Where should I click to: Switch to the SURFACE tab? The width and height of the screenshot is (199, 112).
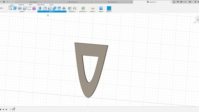coord(21,5)
